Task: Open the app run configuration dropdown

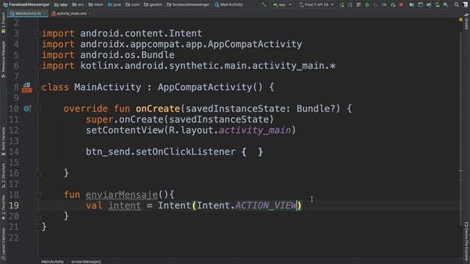Action: pos(282,4)
